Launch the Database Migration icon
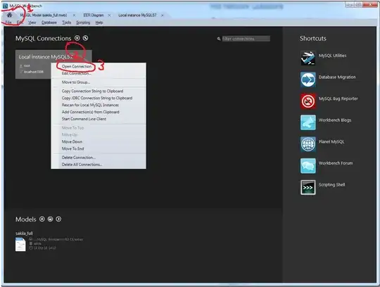The width and height of the screenshot is (380, 287). [x=308, y=79]
